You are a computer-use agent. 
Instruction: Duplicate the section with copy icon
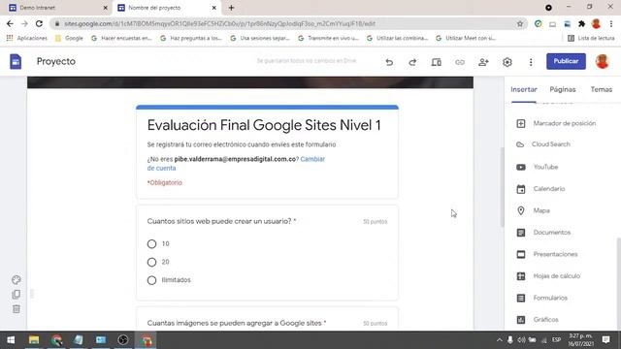[x=16, y=295]
